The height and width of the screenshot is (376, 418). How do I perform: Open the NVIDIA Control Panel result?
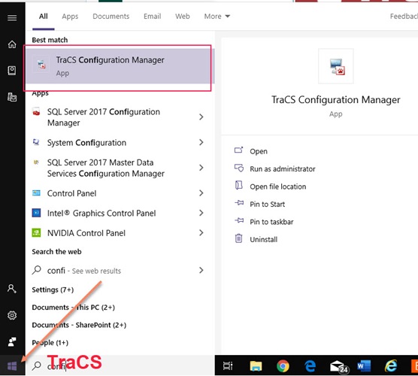point(120,233)
